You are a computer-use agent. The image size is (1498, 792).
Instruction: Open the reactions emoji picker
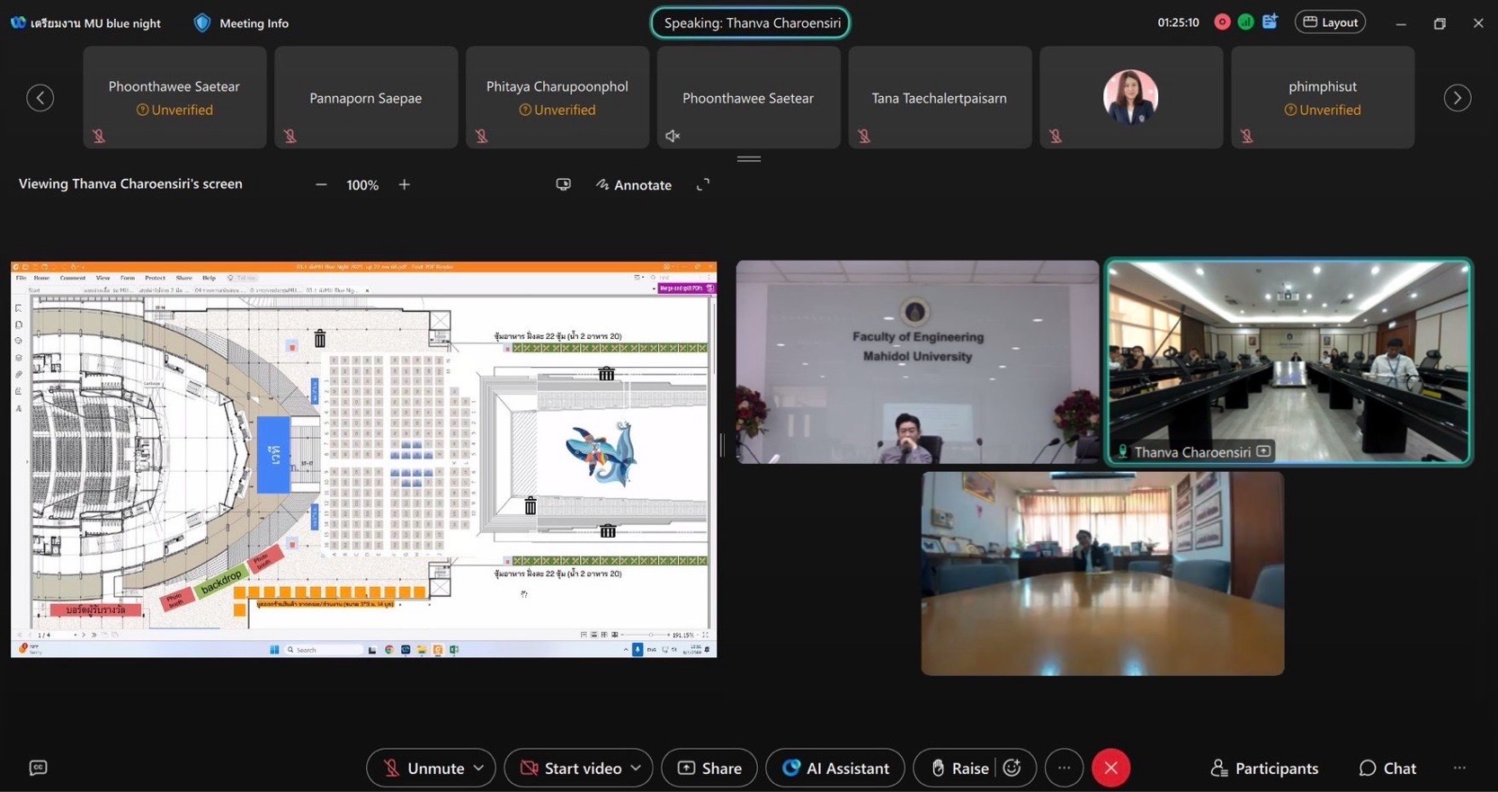1012,768
